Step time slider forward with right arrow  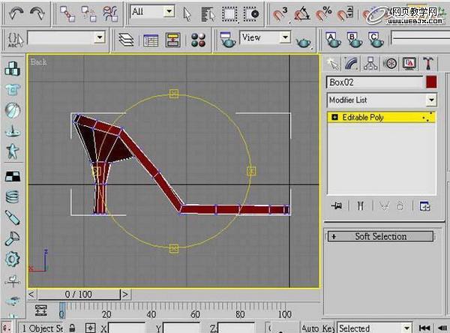[x=125, y=295]
